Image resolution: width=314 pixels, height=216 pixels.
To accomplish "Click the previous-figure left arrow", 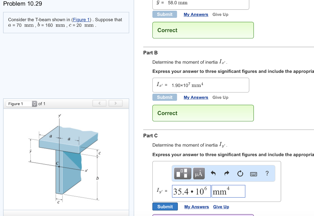I will point(99,103).
